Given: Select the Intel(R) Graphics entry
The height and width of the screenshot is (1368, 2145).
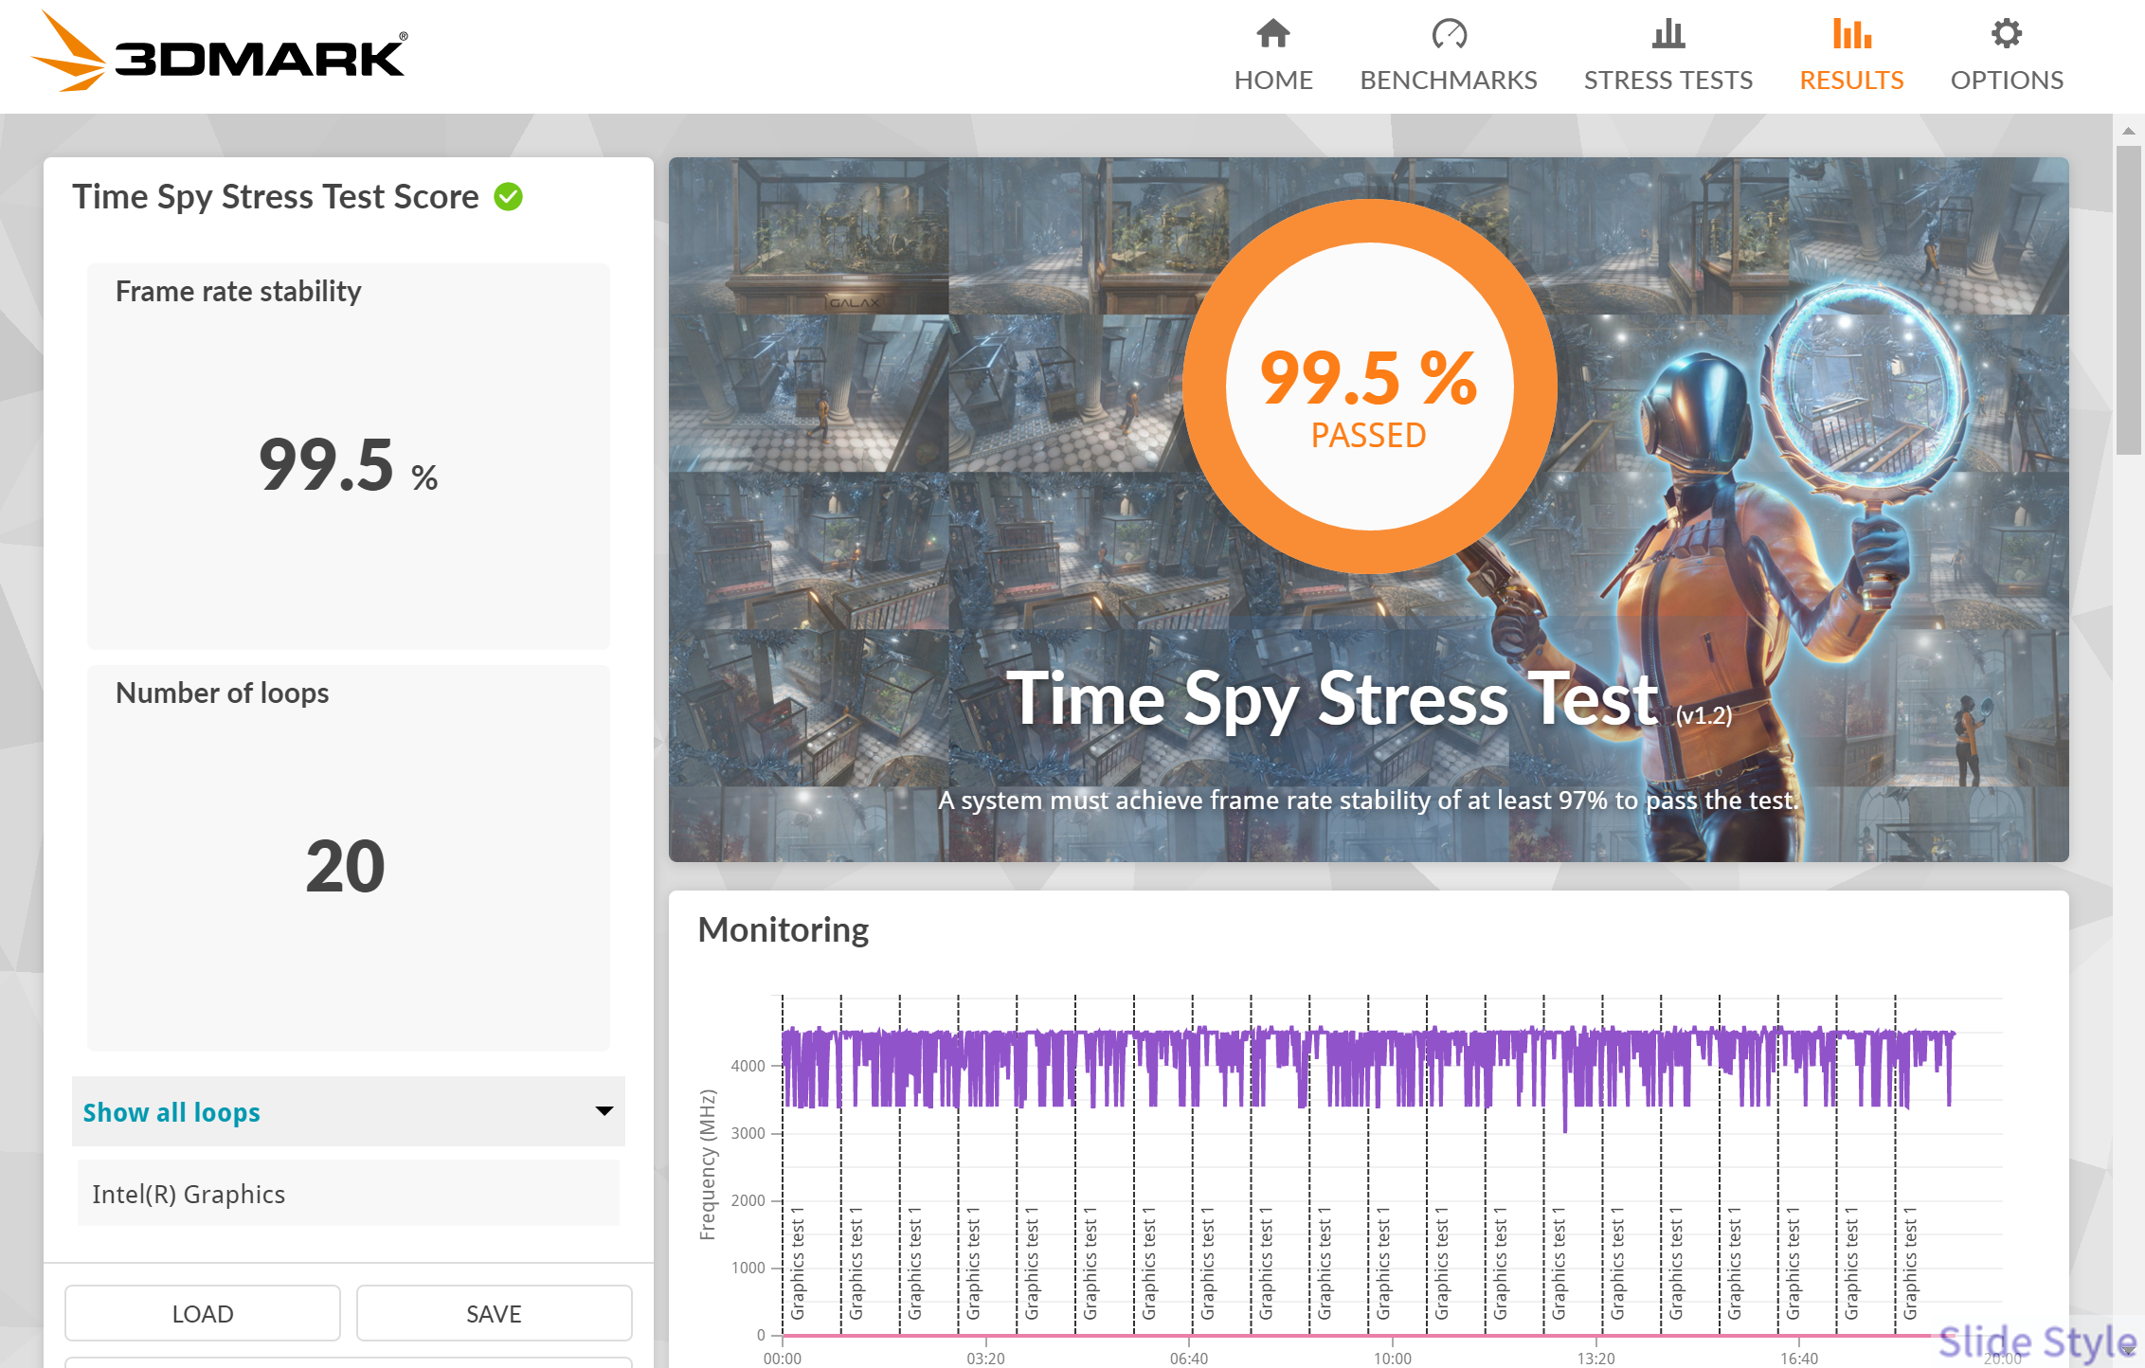Looking at the screenshot, I should pos(349,1194).
